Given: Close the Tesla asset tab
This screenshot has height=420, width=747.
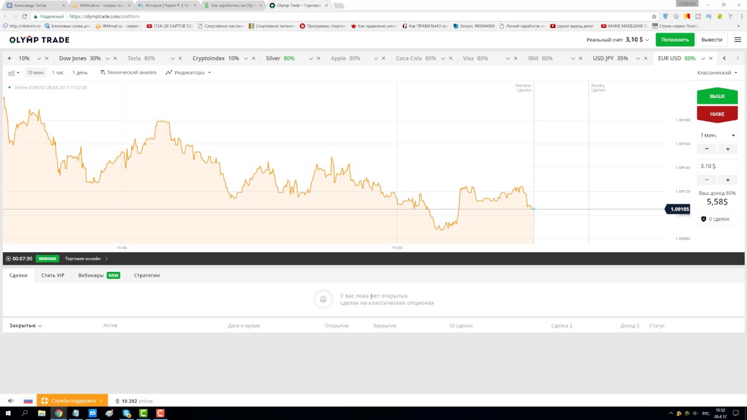Looking at the screenshot, I should point(180,58).
